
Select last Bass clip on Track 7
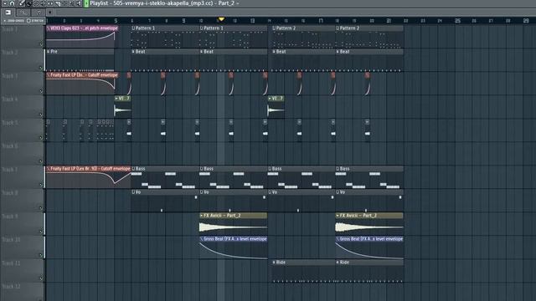coord(369,177)
